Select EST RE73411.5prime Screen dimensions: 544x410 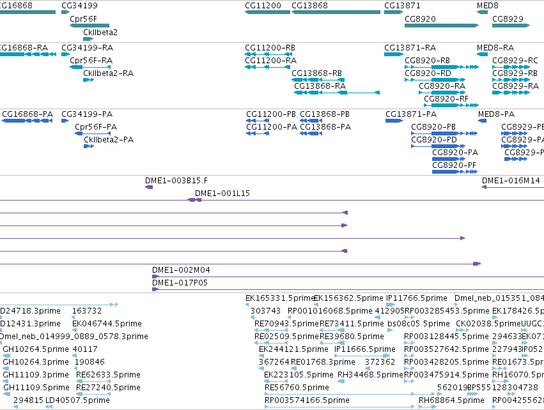click(332, 330)
